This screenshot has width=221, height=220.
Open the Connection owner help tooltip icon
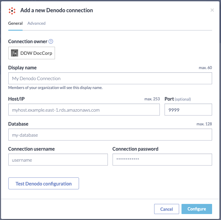51,41
